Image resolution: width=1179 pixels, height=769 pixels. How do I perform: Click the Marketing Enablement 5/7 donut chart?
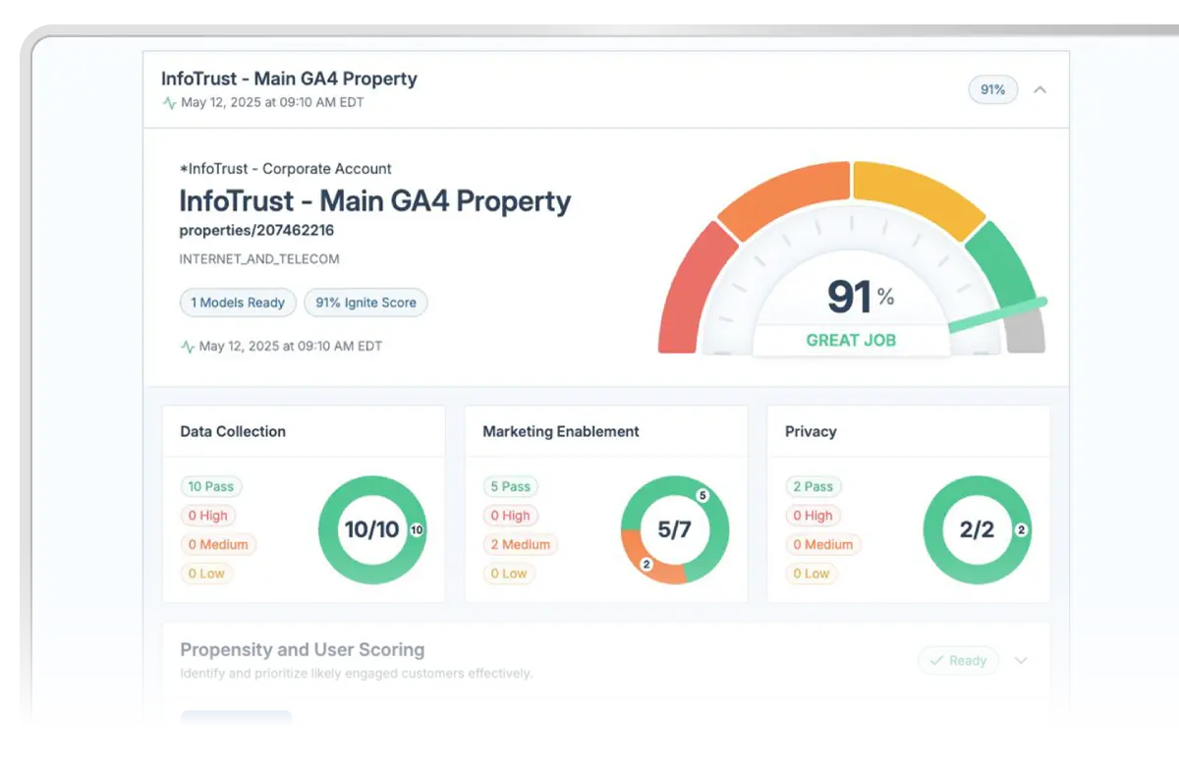674,530
